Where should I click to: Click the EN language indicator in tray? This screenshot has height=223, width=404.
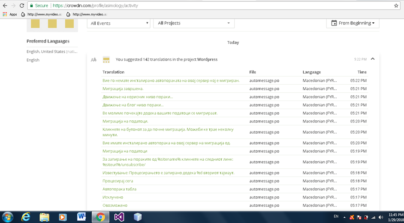pos(336,216)
